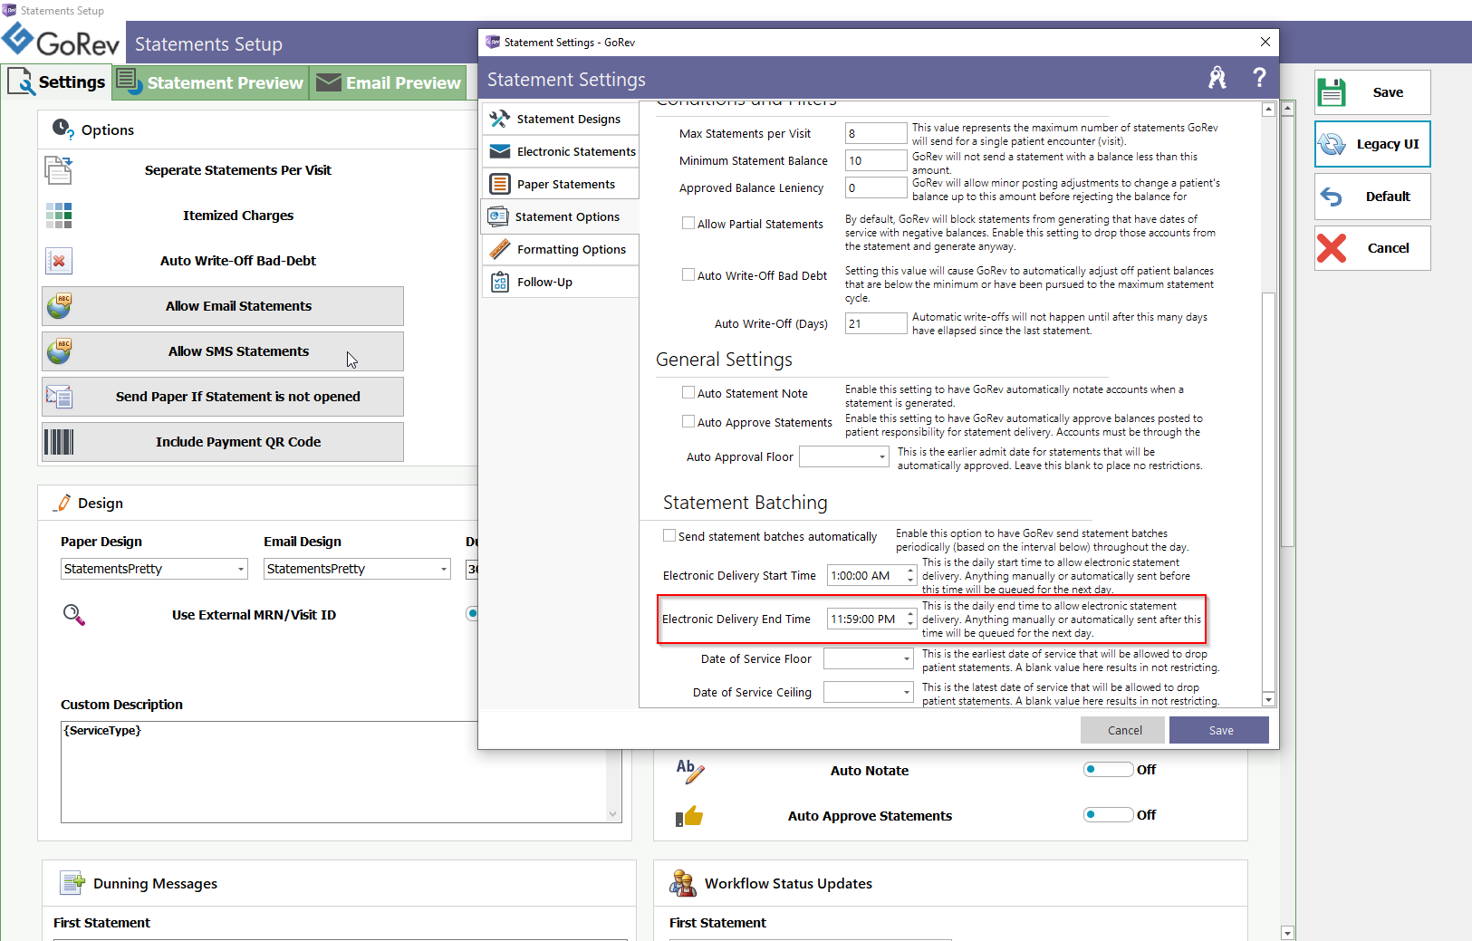Select the Settings tab
This screenshot has height=941, width=1472.
point(56,82)
